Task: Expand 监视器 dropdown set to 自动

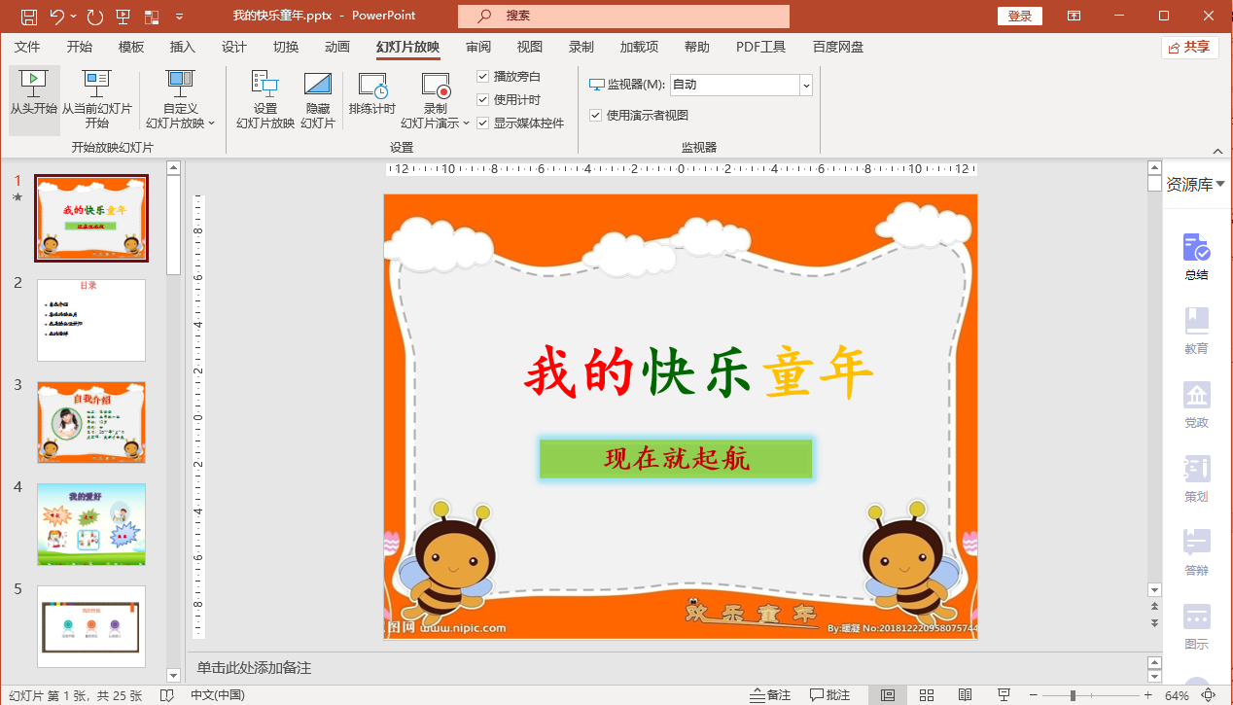Action: (805, 85)
